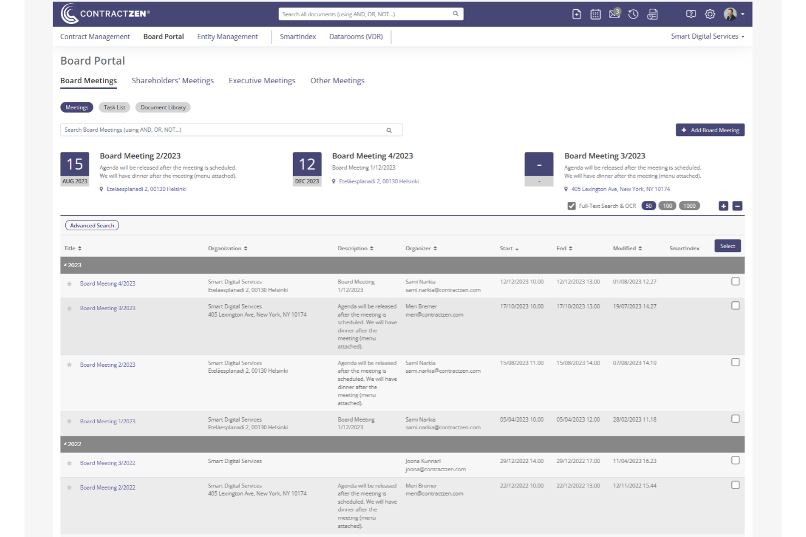This screenshot has height=537, width=806.
Task: Open SmartIndex in the navigation
Action: [x=298, y=36]
